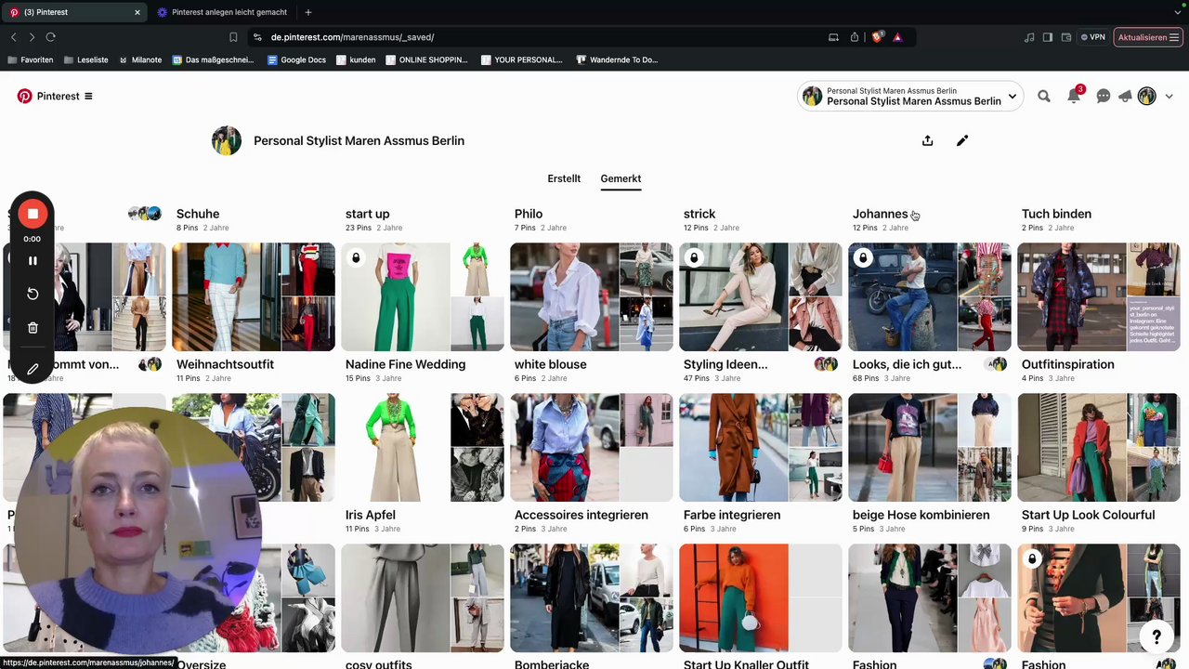The height and width of the screenshot is (669, 1189).
Task: Open a new browser tab
Action: [308, 12]
